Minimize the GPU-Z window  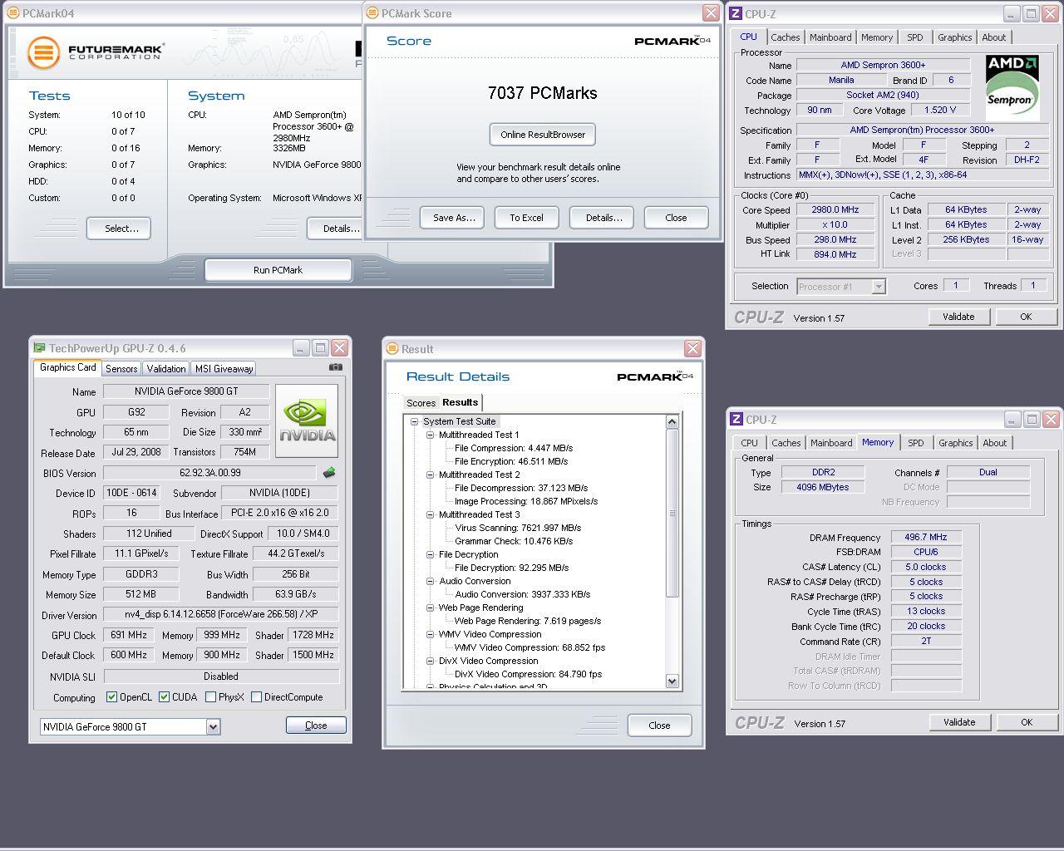coord(300,348)
